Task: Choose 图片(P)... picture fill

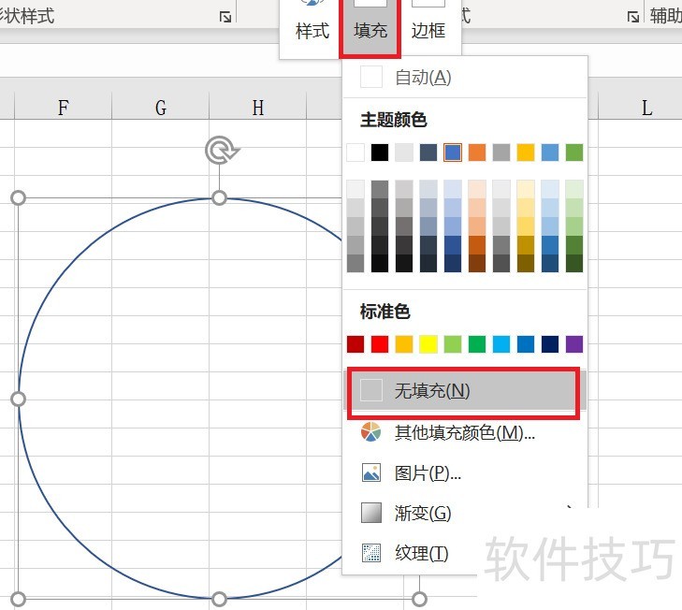Action: click(x=465, y=473)
